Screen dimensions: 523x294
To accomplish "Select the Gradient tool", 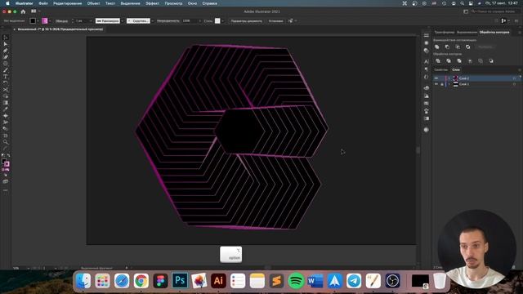I will click(x=6, y=103).
